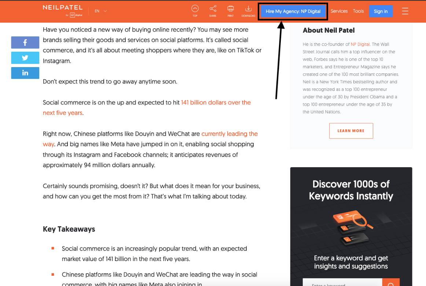Viewport: 426px width, 286px height.
Task: Open the 141 billion dollars link
Action: tap(147, 107)
